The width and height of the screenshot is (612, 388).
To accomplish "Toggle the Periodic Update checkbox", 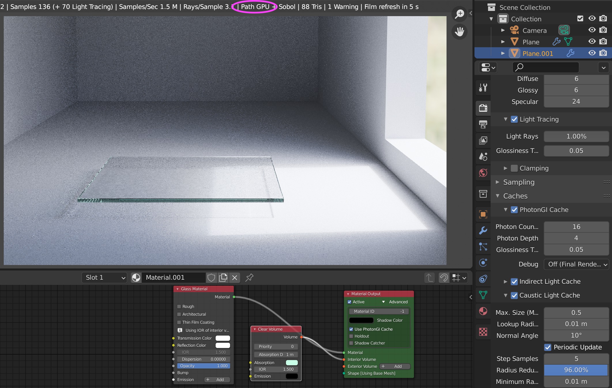I will (548, 347).
